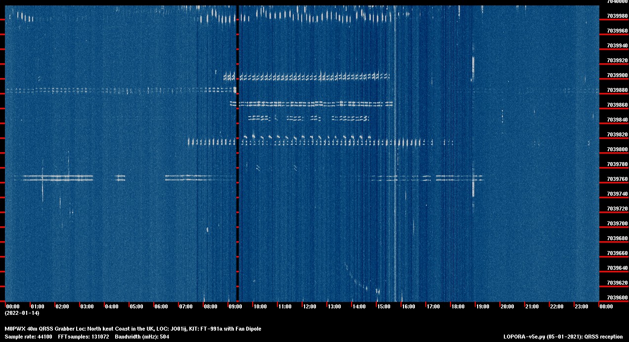The height and width of the screenshot is (342, 629).
Task: Click the Bandwidth (mHz): 504 text
Action: [x=142, y=337]
